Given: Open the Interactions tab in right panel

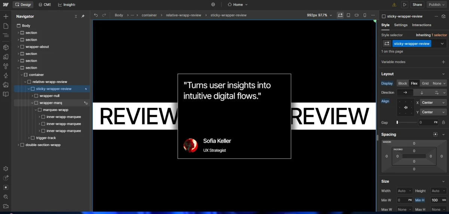Looking at the screenshot, I should pyautogui.click(x=422, y=25).
